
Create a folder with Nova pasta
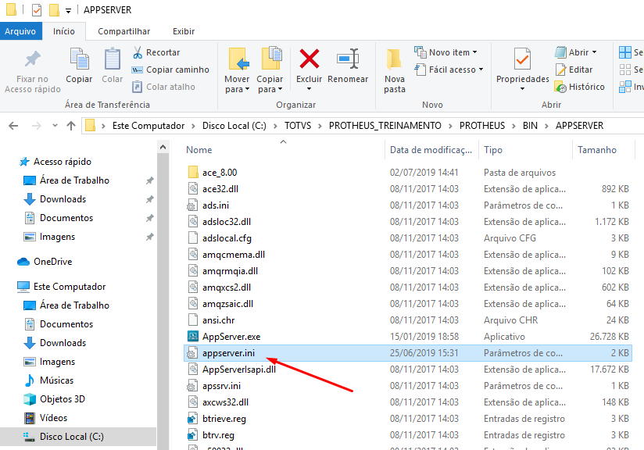pos(394,70)
